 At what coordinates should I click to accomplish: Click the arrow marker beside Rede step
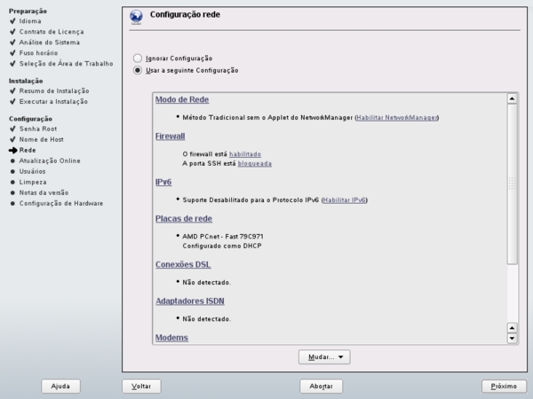(x=13, y=150)
